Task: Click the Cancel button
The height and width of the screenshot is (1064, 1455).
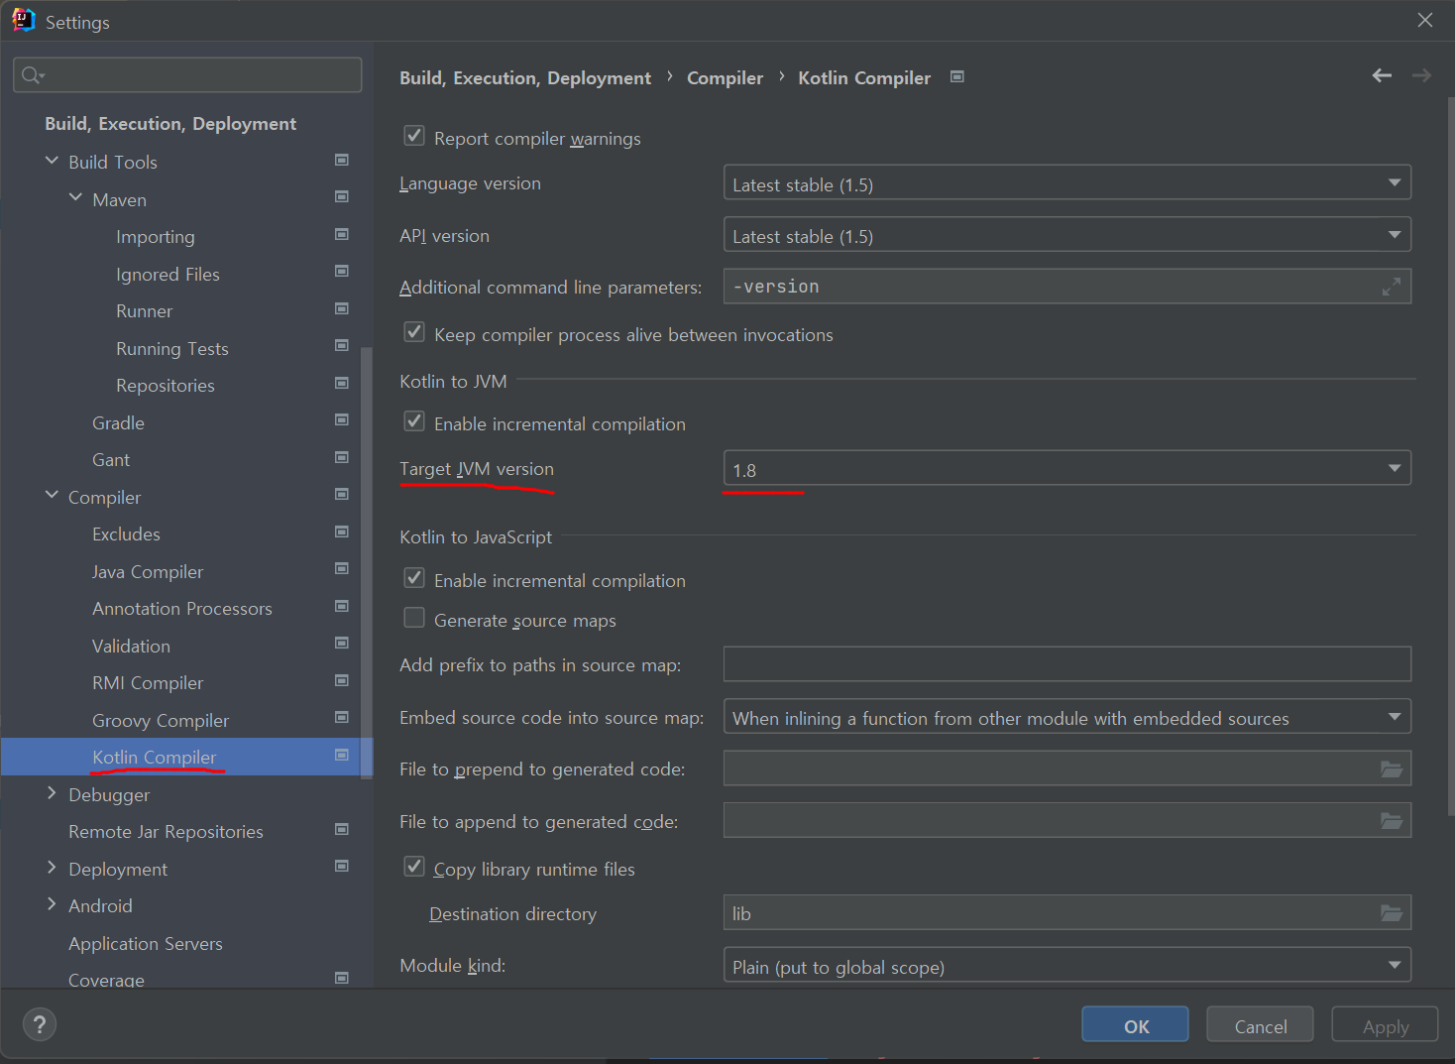Action: 1260,1024
